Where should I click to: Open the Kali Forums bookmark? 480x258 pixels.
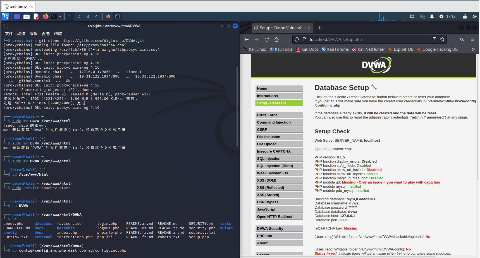pos(335,49)
